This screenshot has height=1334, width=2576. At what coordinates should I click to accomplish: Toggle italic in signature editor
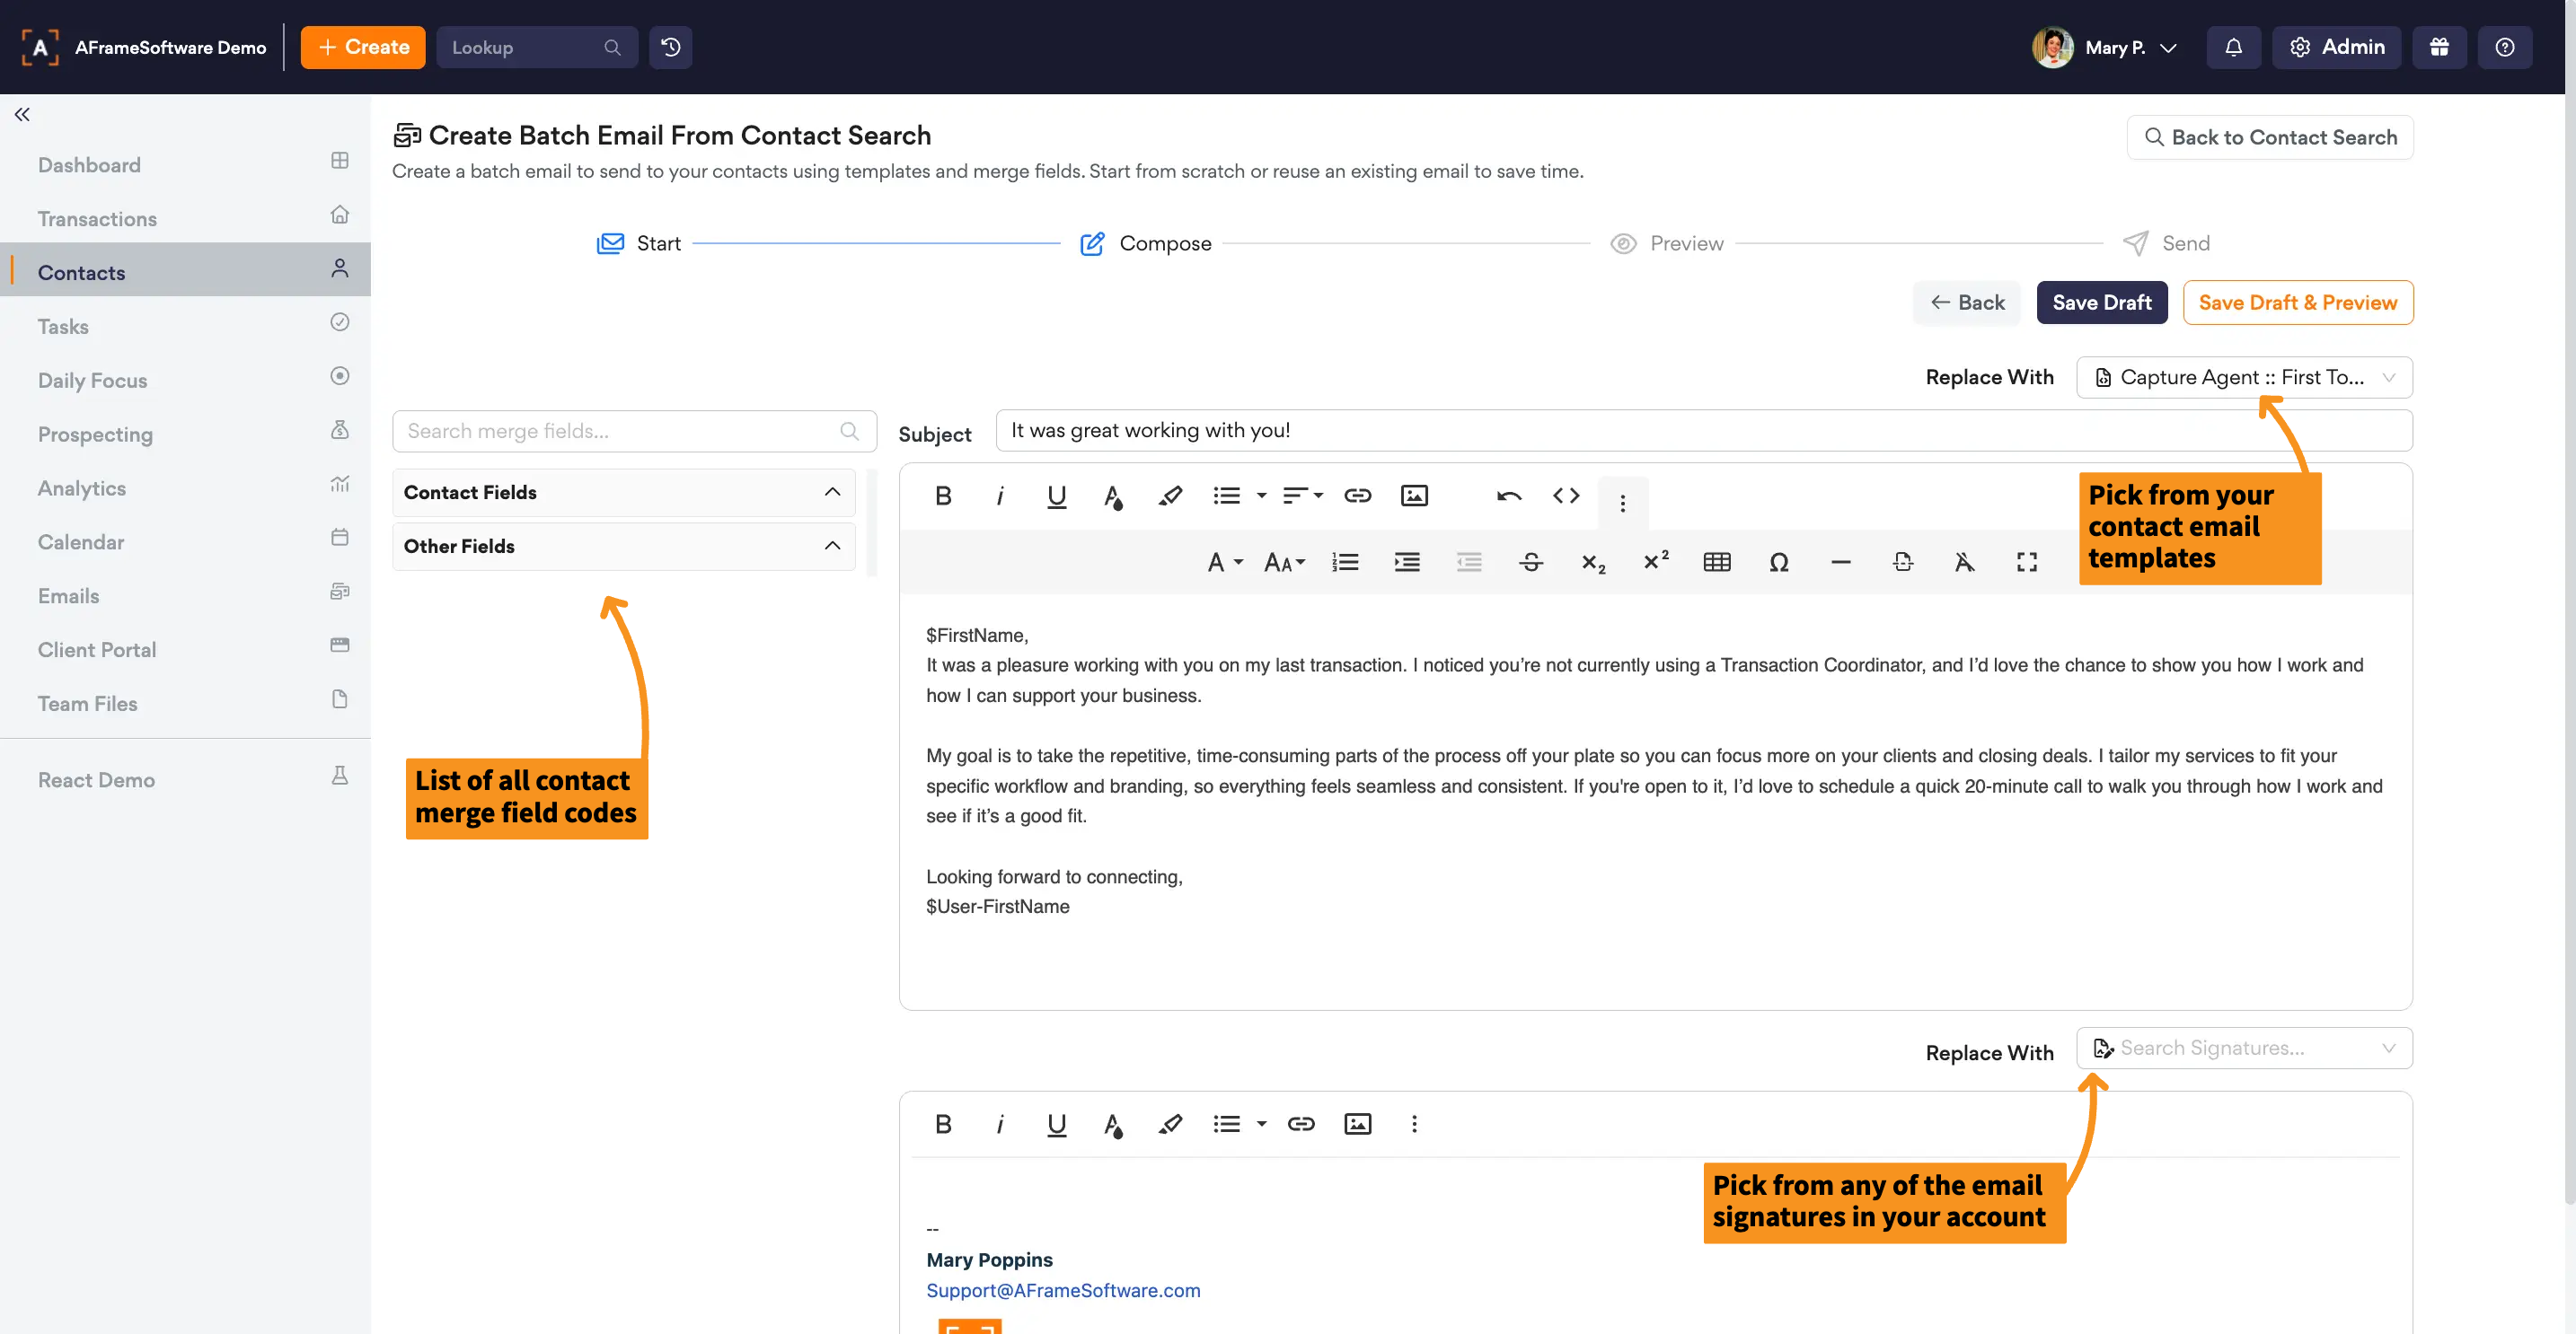pyautogui.click(x=999, y=1124)
